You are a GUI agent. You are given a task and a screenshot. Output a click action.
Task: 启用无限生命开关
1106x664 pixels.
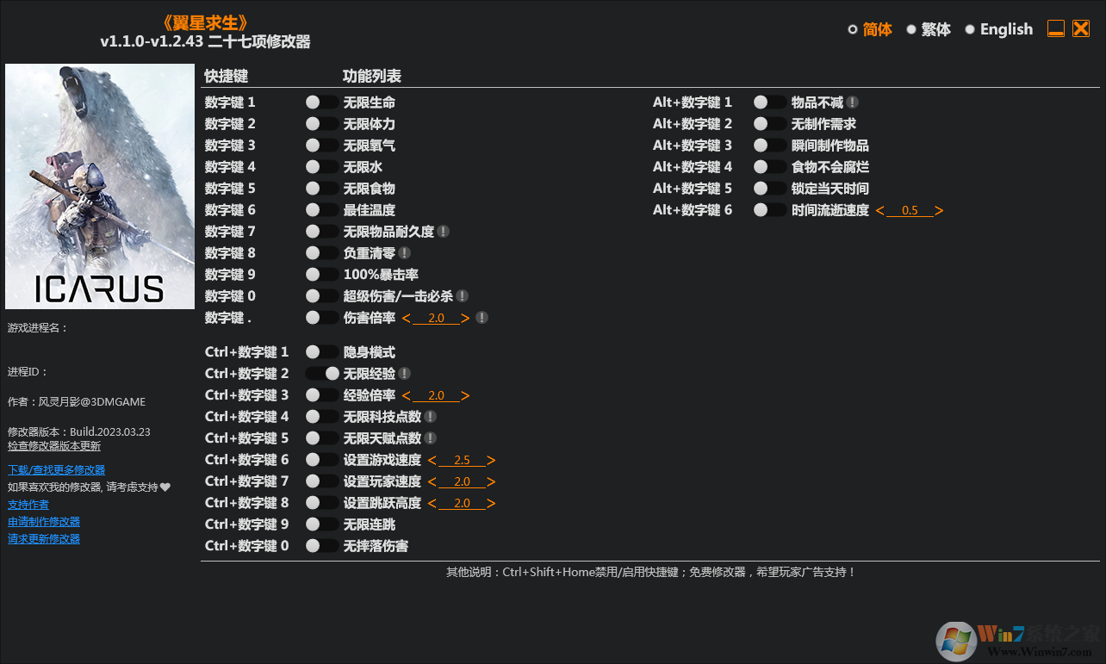click(x=321, y=102)
